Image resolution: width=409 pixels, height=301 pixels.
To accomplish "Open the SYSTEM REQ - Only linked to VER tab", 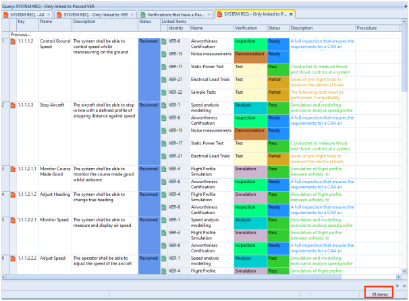I will [96, 15].
